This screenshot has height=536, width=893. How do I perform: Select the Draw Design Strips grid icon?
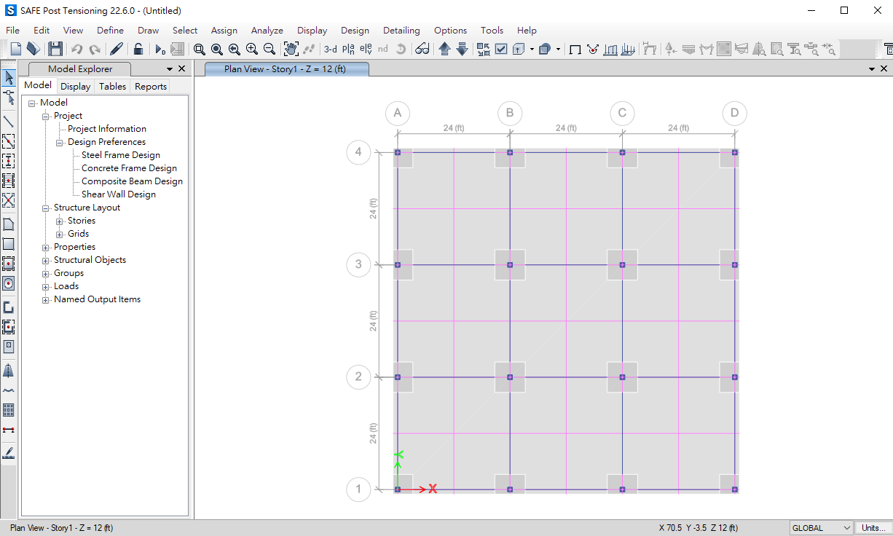[9, 410]
